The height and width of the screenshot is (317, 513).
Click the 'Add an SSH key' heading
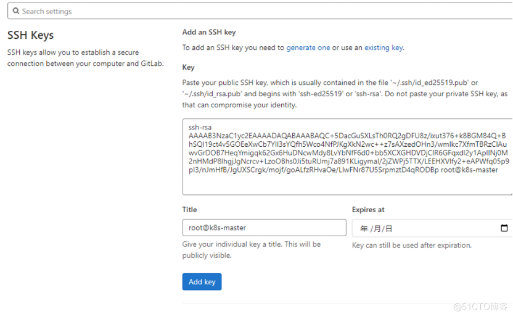pyautogui.click(x=209, y=32)
